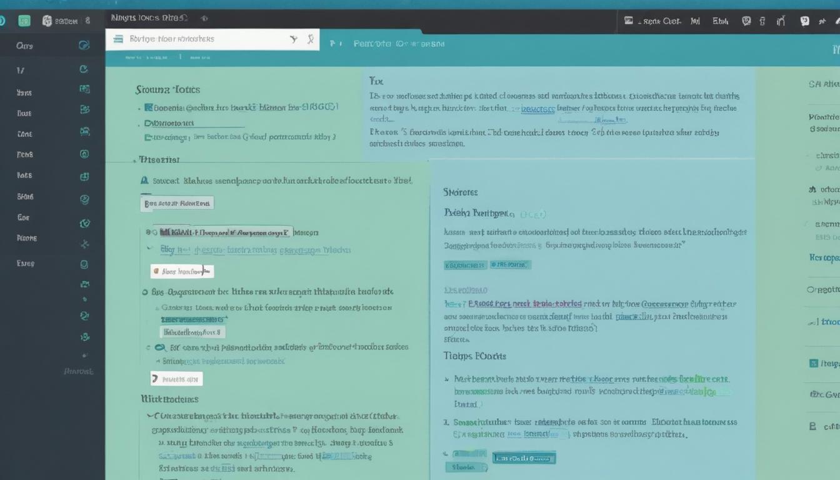840x480 pixels.
Task: Click the monitor icon starting the top-right toolbar
Action: (x=629, y=21)
